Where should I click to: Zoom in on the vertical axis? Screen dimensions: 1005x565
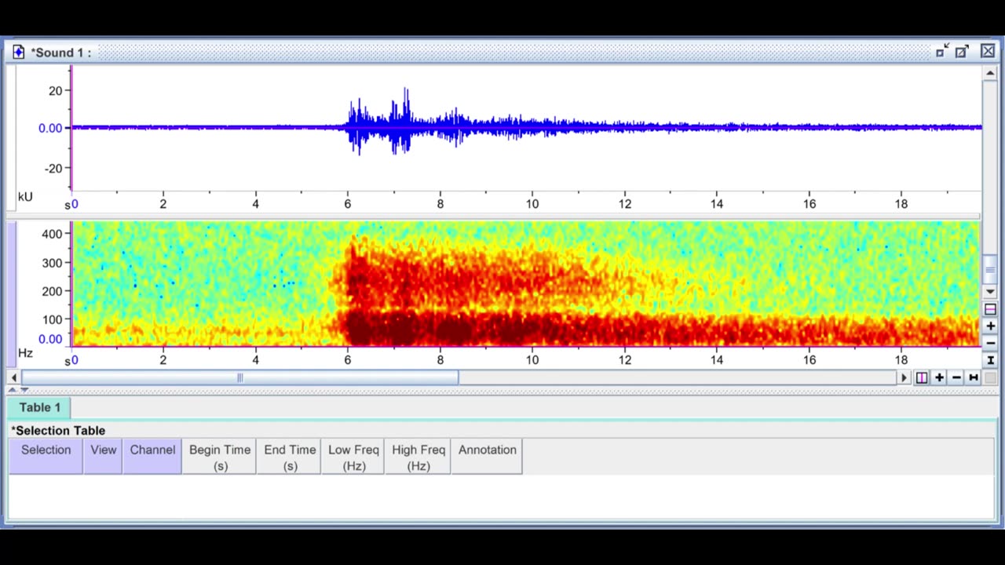tap(990, 326)
